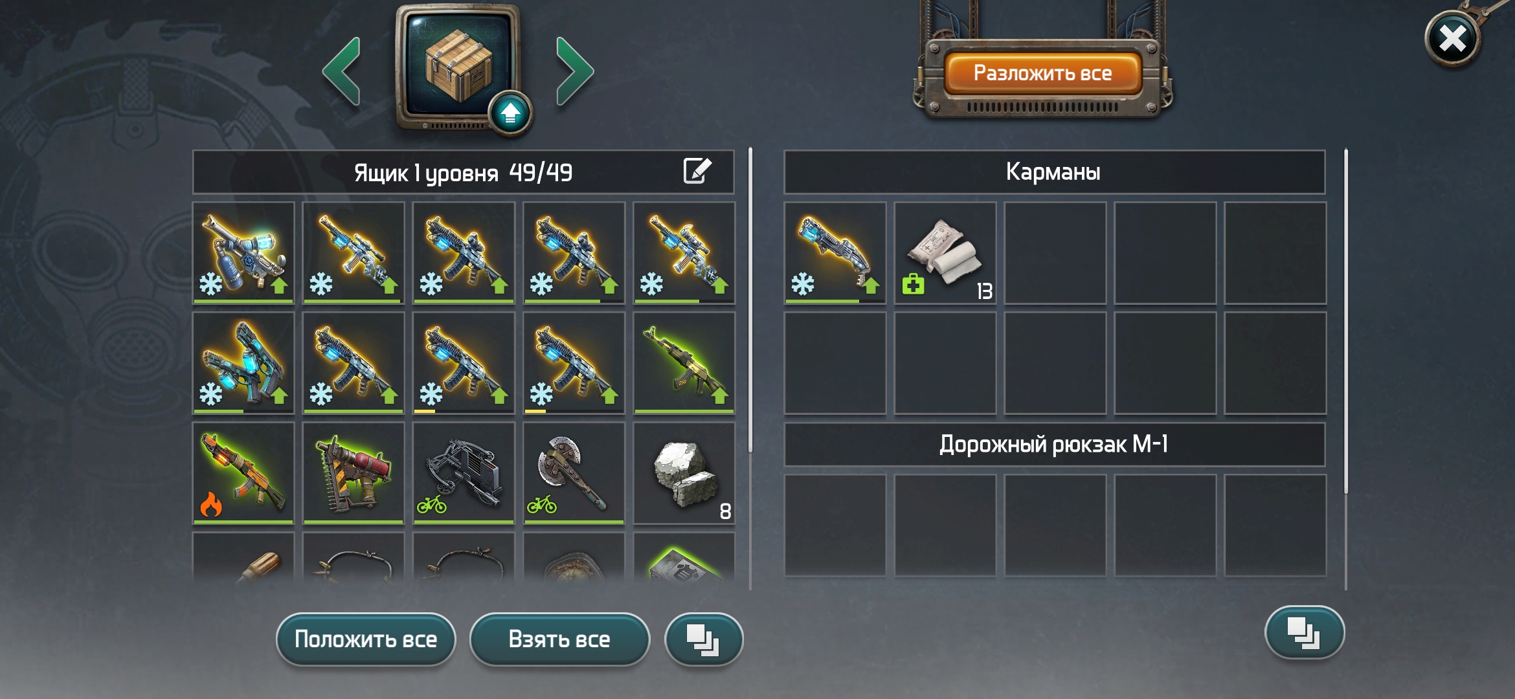Screen dimensions: 1515x699
Task: Click the backpack stack-sort button
Action: pos(1305,632)
